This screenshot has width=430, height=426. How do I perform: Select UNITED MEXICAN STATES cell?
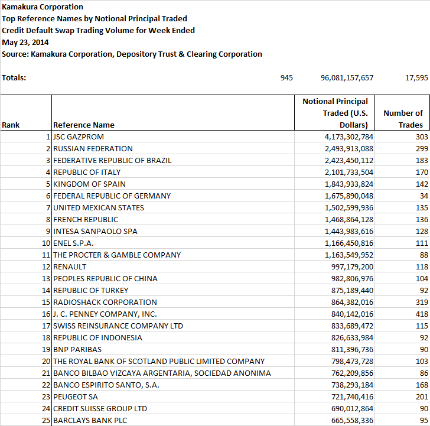(173, 207)
